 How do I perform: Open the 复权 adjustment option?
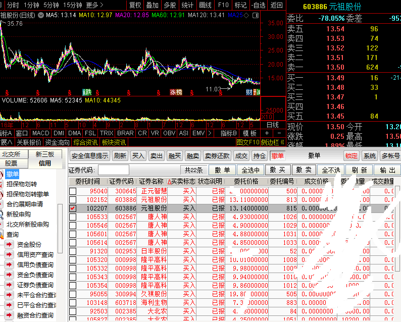point(135,5)
